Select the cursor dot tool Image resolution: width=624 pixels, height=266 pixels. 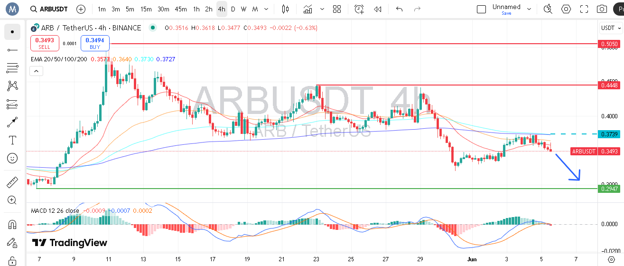(12, 32)
